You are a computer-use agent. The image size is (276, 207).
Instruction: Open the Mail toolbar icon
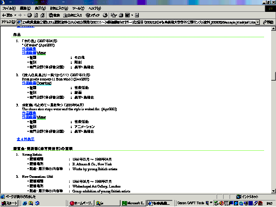113,15
